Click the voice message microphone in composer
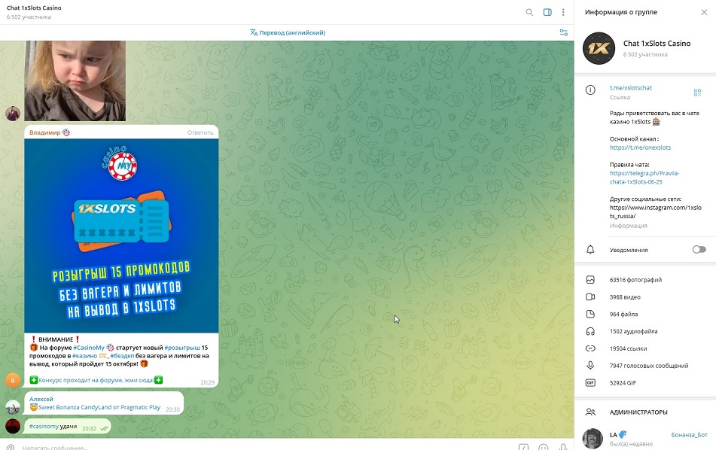Screen dimensions: 716x450 tap(563, 448)
